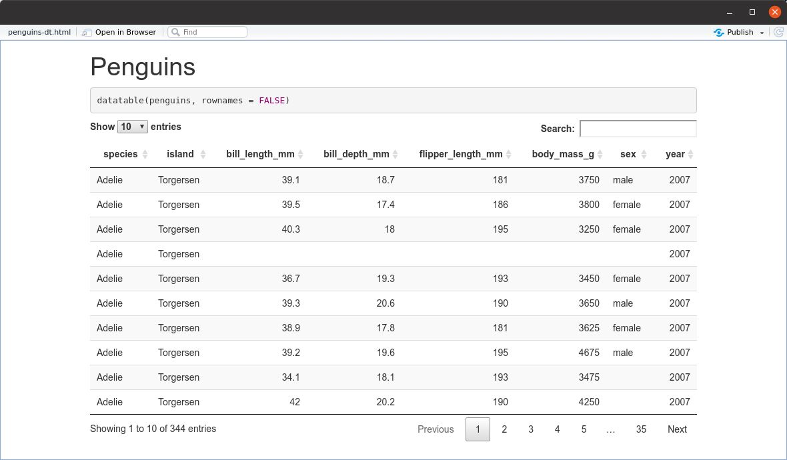Sort table by species column arrows
This screenshot has width=787, height=460.
(x=145, y=155)
